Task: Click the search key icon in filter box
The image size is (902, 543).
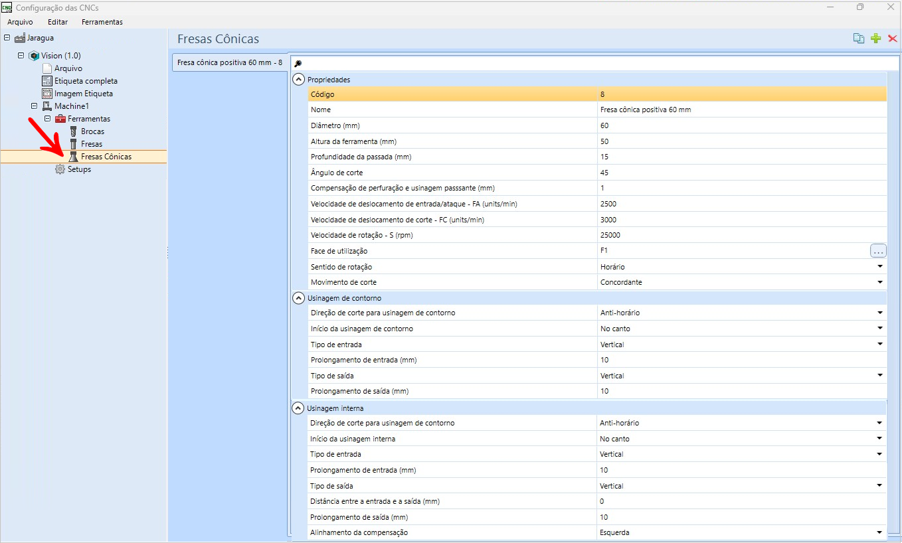Action: [x=298, y=64]
